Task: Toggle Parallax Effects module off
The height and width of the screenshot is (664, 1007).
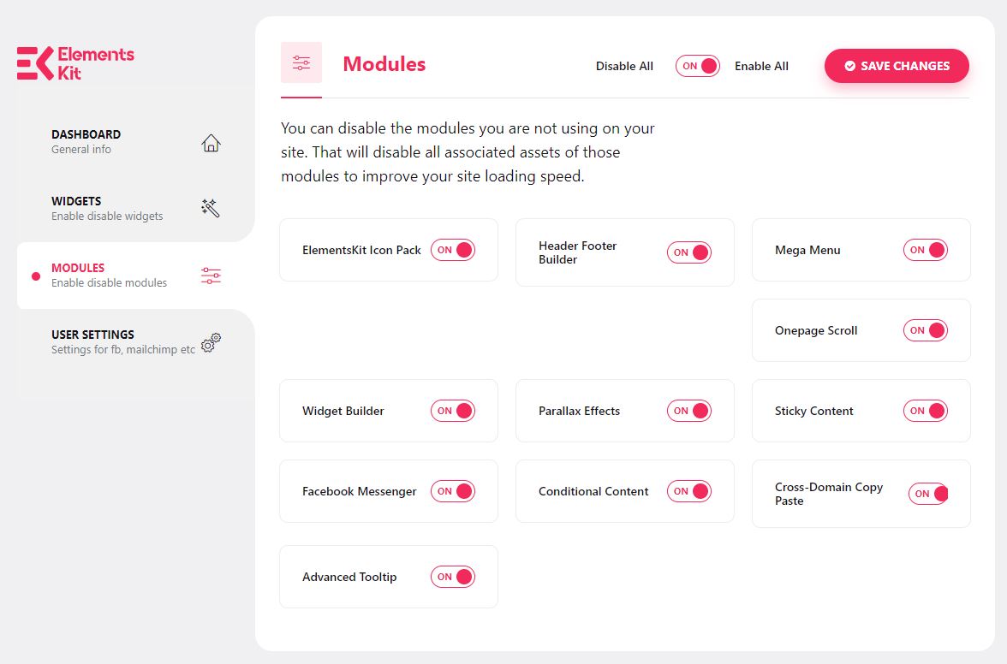Action: [689, 411]
